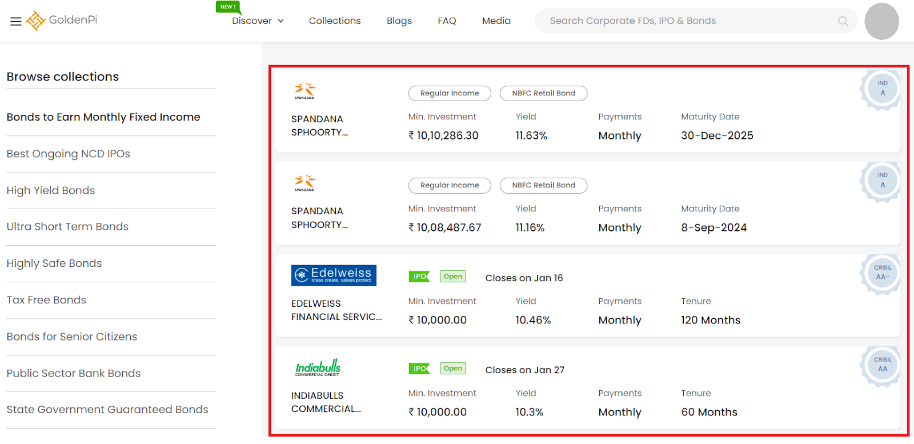Open the user profile avatar

(x=881, y=21)
